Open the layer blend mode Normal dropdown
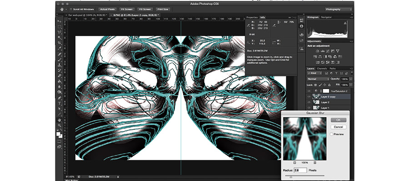 [318, 79]
